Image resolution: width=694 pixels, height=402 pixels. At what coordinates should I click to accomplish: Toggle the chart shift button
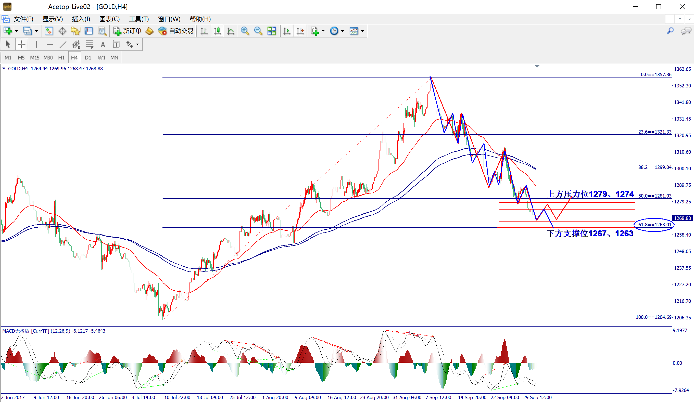pyautogui.click(x=300, y=31)
